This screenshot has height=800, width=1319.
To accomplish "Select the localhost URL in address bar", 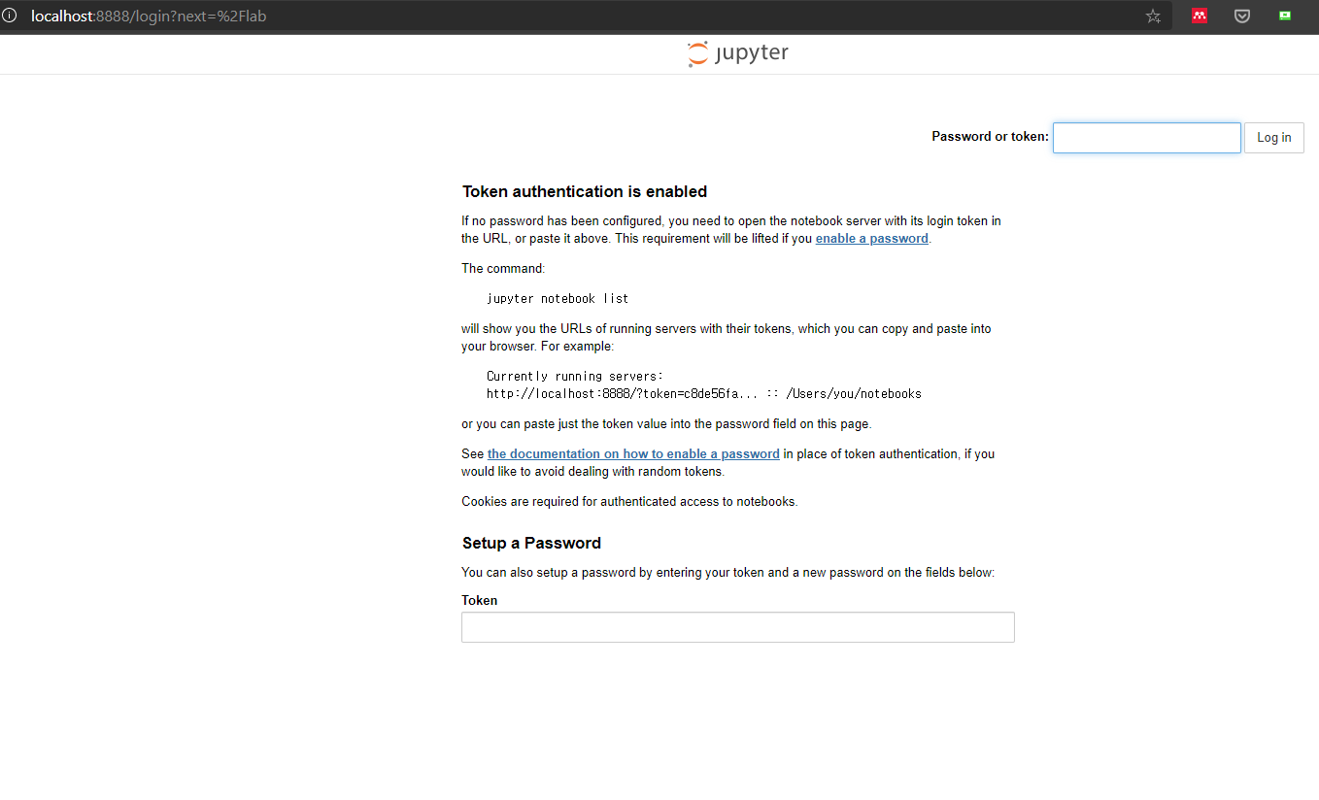I will 149,17.
